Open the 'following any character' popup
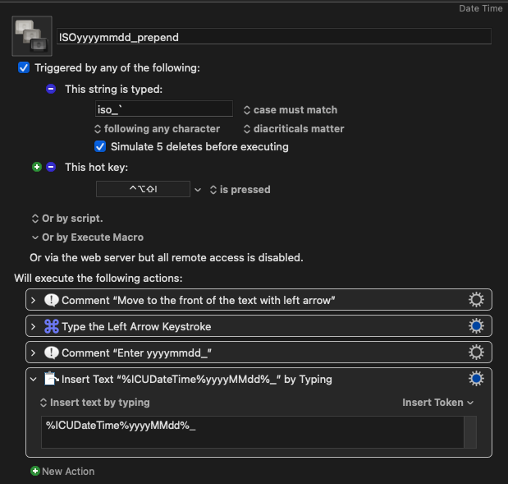The width and height of the screenshot is (508, 484). click(157, 129)
